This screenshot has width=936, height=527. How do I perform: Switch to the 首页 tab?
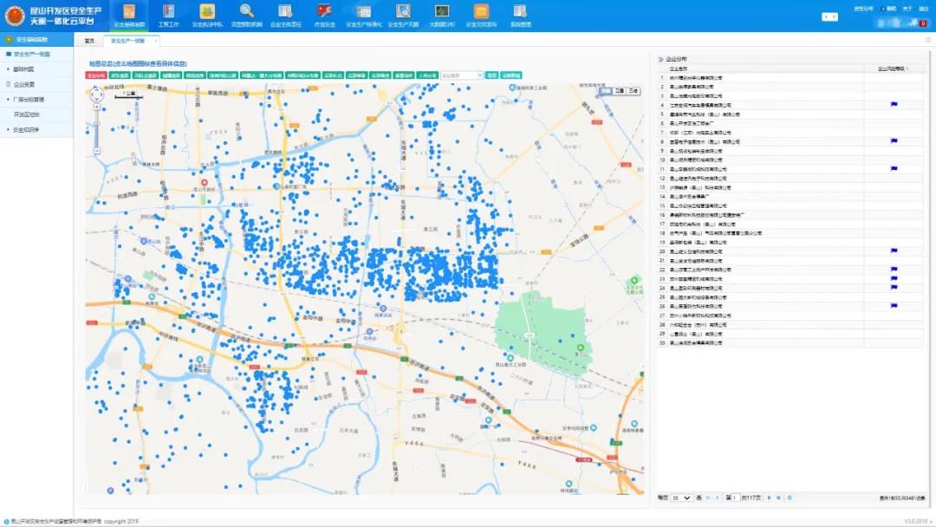tap(89, 41)
